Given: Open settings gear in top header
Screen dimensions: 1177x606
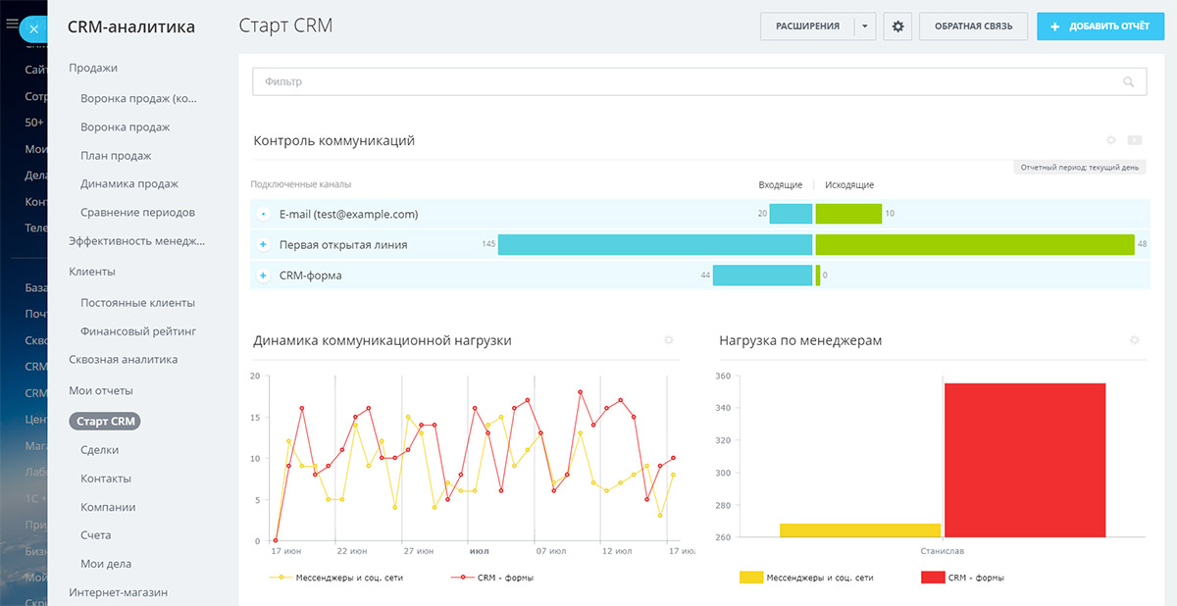Looking at the screenshot, I should [896, 26].
